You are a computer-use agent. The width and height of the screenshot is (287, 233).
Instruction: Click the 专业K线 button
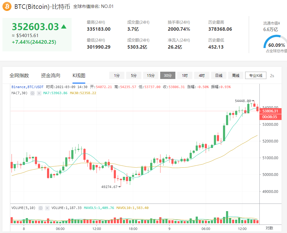256,75
